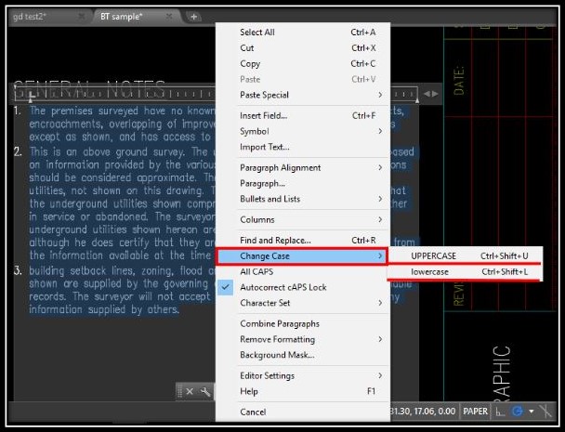Close the gd test2 file tab
565x432 pixels.
(82, 17)
